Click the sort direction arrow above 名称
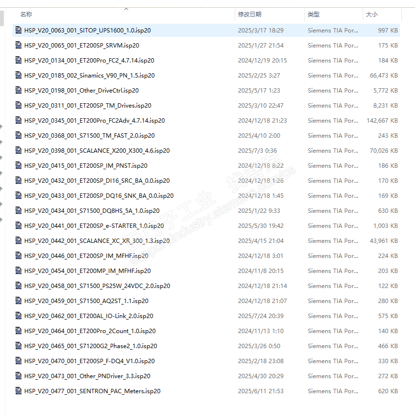415x416 pixels. (127, 9)
